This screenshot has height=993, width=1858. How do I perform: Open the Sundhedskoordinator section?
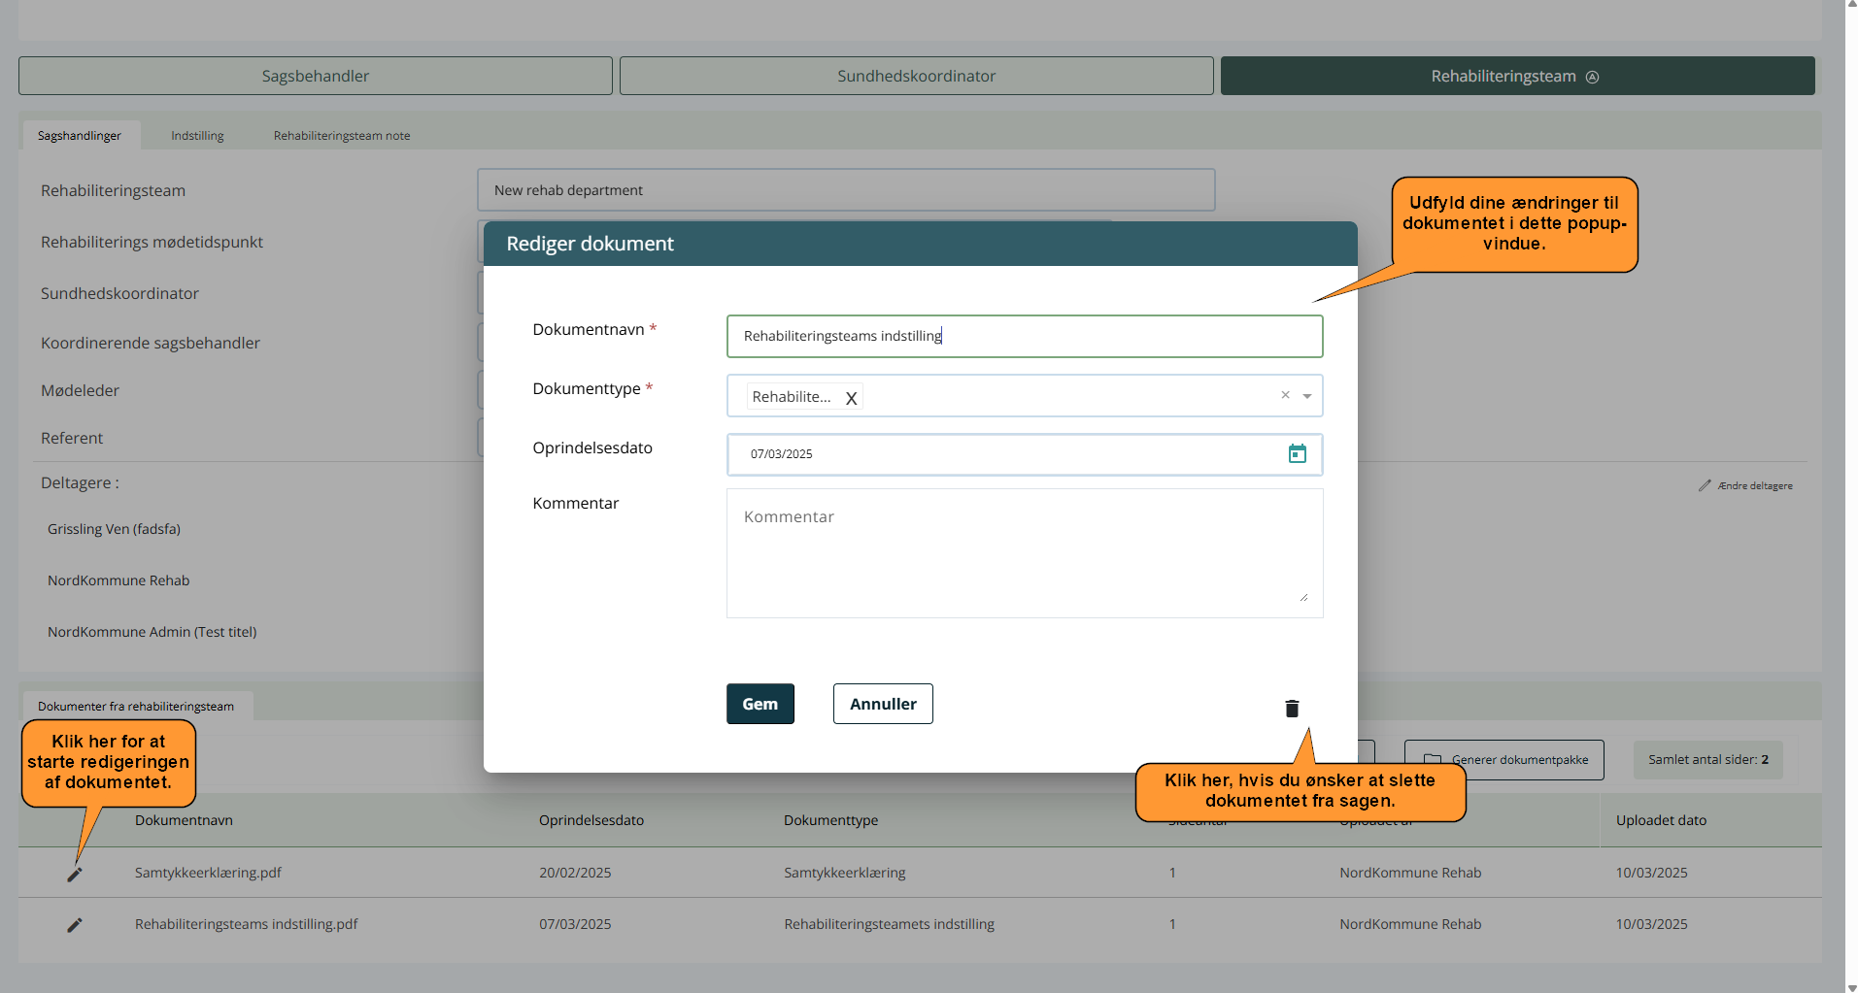pyautogui.click(x=916, y=76)
